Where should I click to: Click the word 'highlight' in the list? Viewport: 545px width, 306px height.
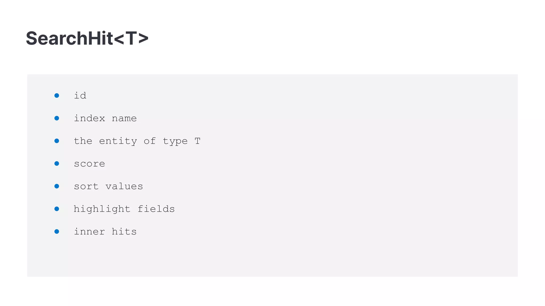click(x=102, y=209)
